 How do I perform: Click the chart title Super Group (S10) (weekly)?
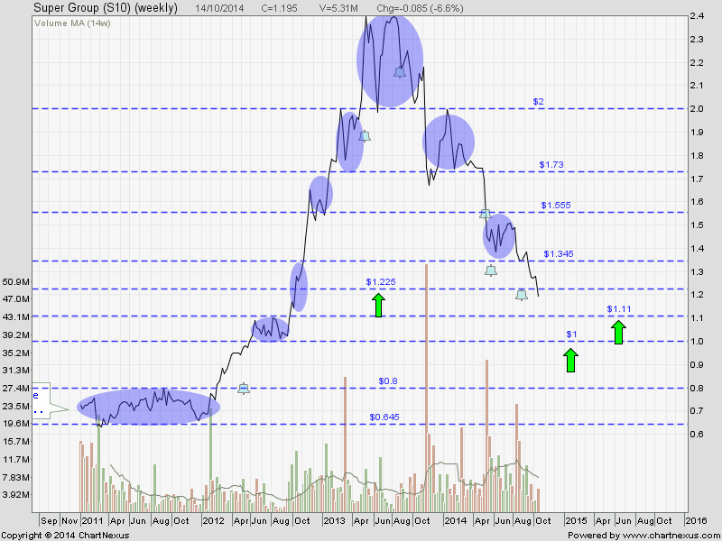106,8
